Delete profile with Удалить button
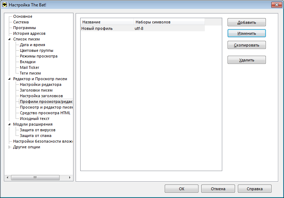Viewport: 284px width, 198px height. (x=246, y=60)
